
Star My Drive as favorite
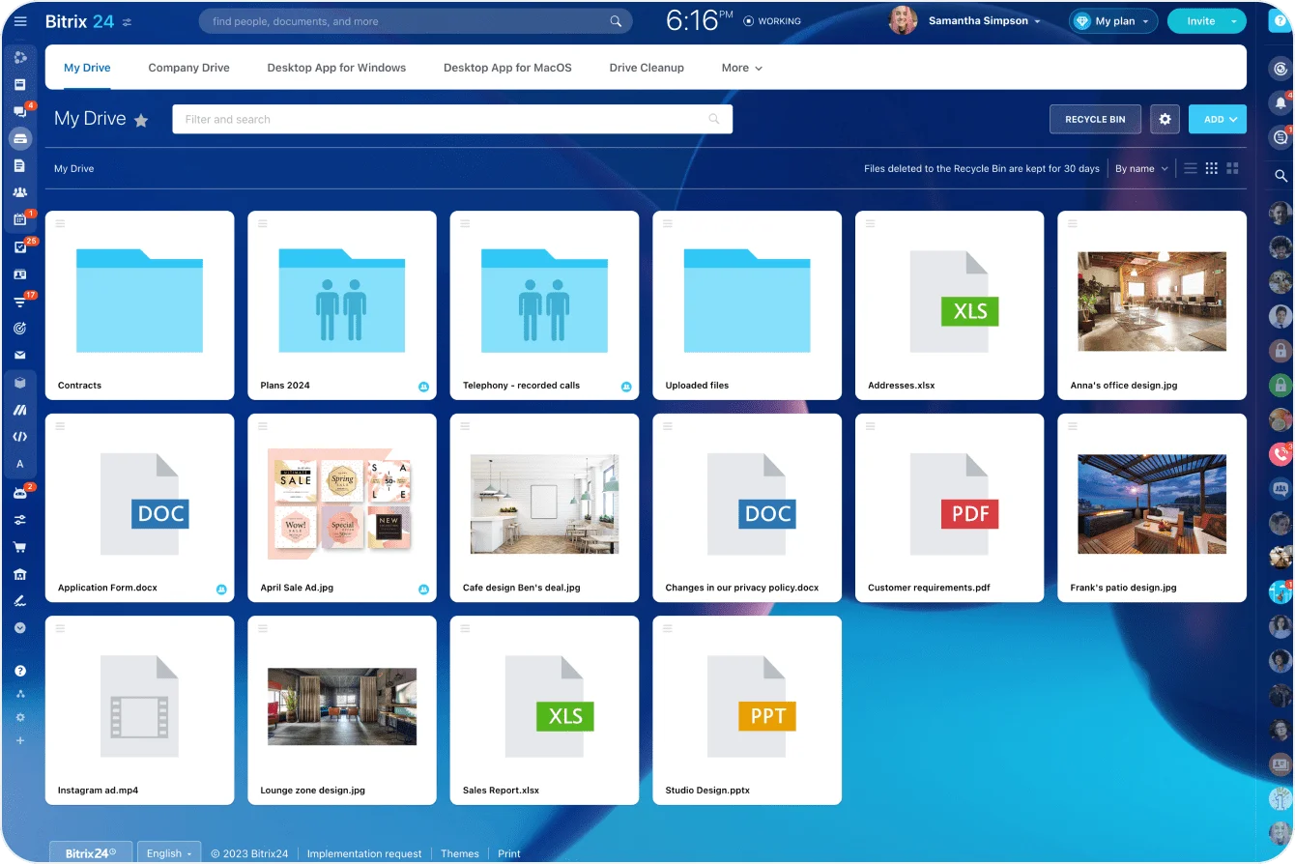click(141, 121)
